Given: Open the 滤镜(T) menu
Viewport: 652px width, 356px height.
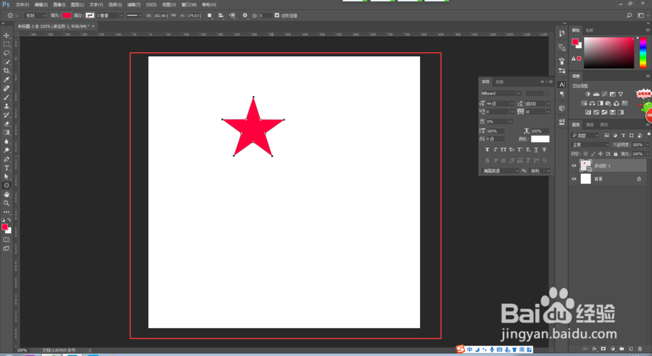Looking at the screenshot, I should (x=134, y=5).
